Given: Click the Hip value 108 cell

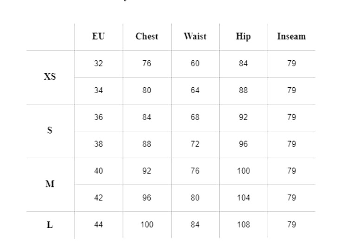Looking at the screenshot, I should point(243,225).
